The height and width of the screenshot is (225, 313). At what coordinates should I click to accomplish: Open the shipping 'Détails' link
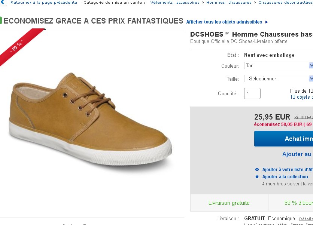306,219
